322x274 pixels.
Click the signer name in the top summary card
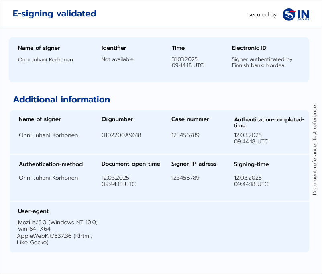point(45,59)
